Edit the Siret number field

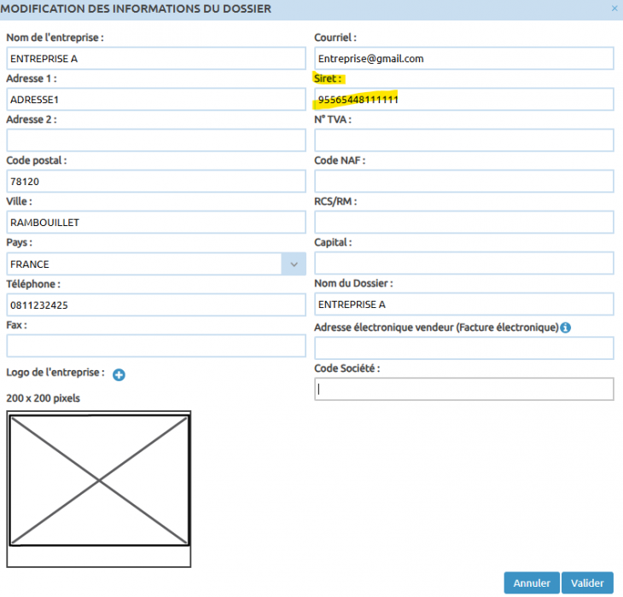464,99
